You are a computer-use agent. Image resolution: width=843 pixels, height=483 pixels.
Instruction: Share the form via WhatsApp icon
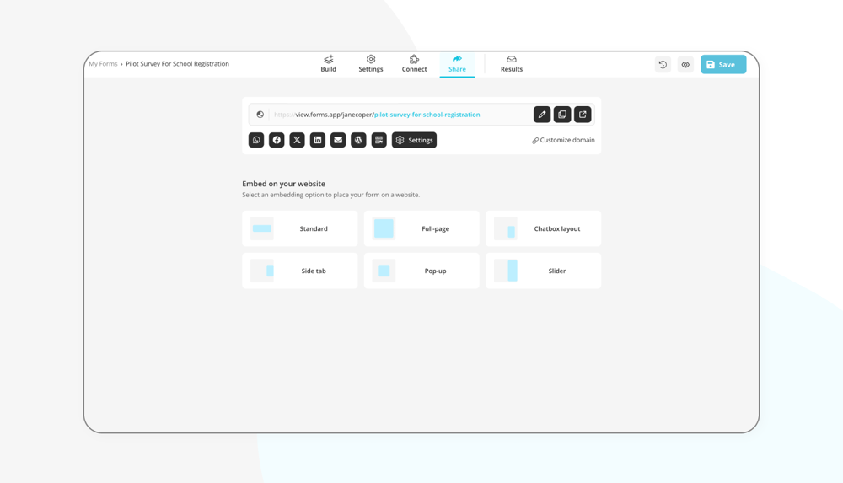(256, 140)
